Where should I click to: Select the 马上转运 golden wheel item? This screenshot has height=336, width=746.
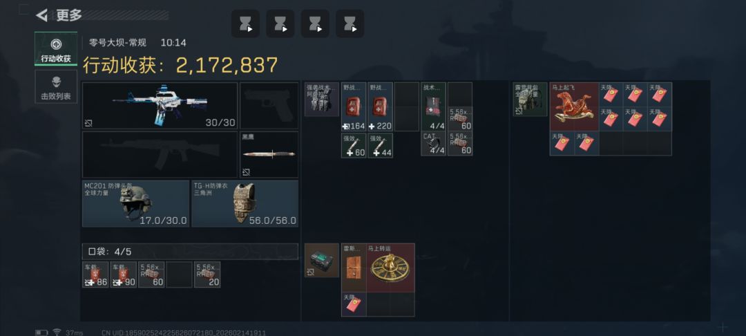(390, 268)
